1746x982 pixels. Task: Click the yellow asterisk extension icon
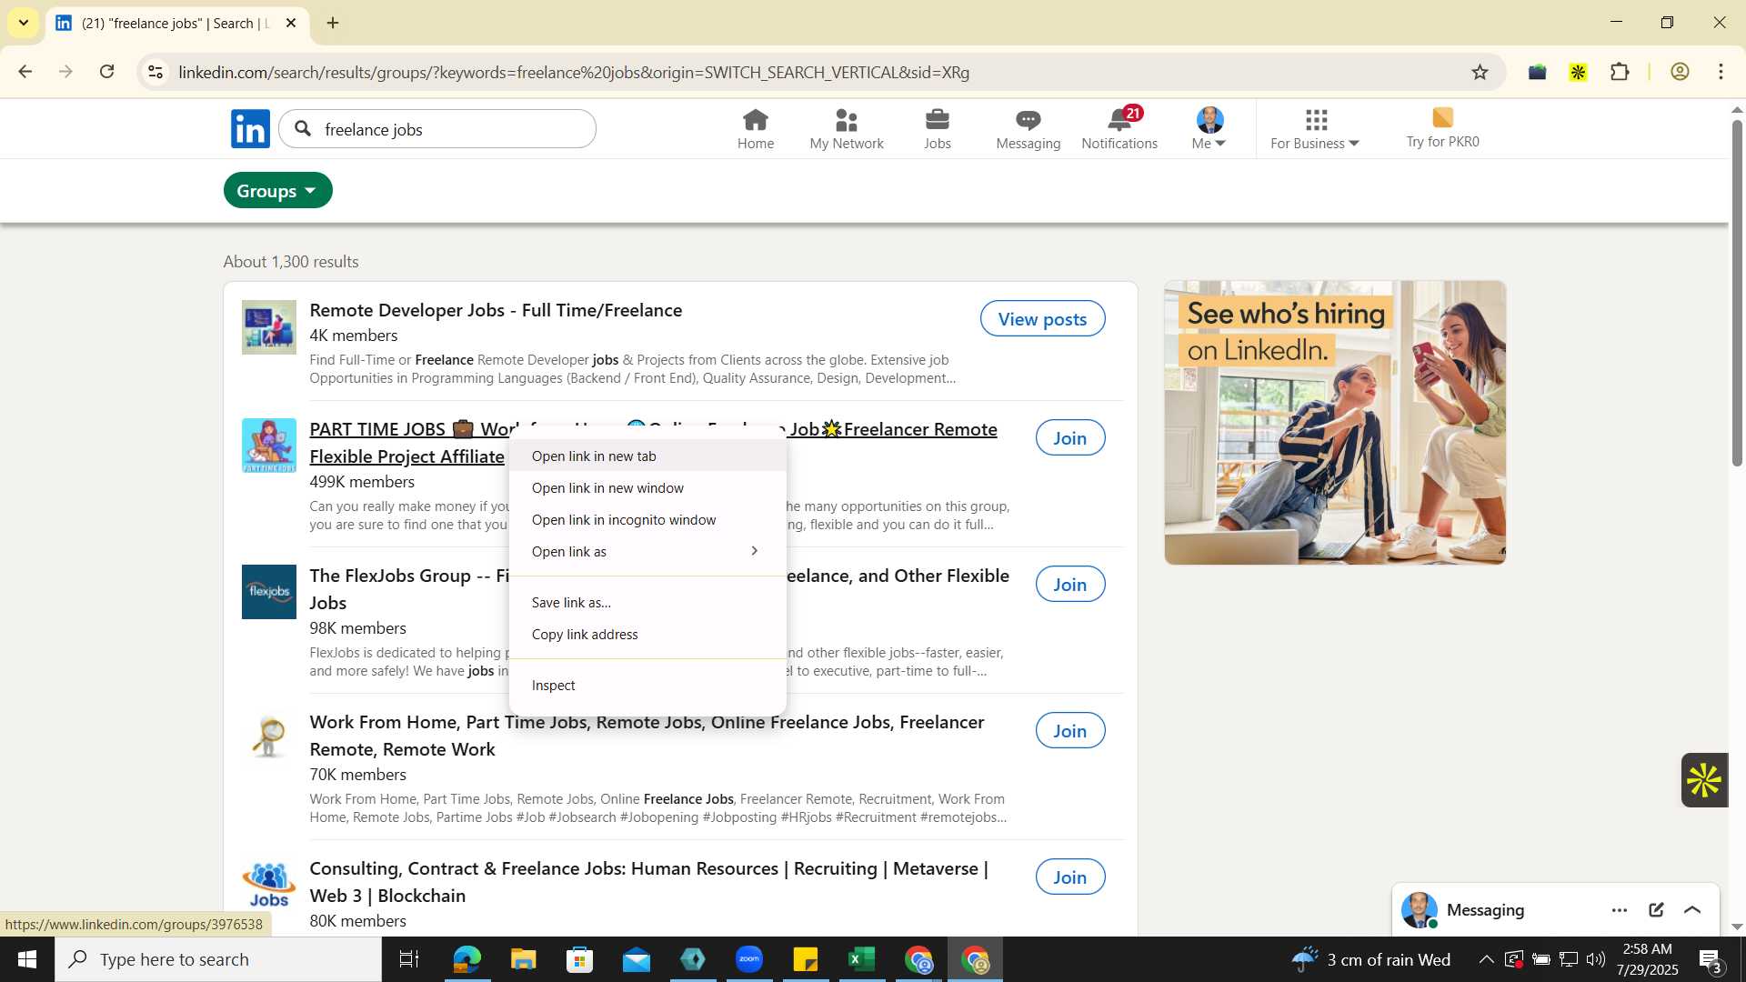pos(1578,72)
